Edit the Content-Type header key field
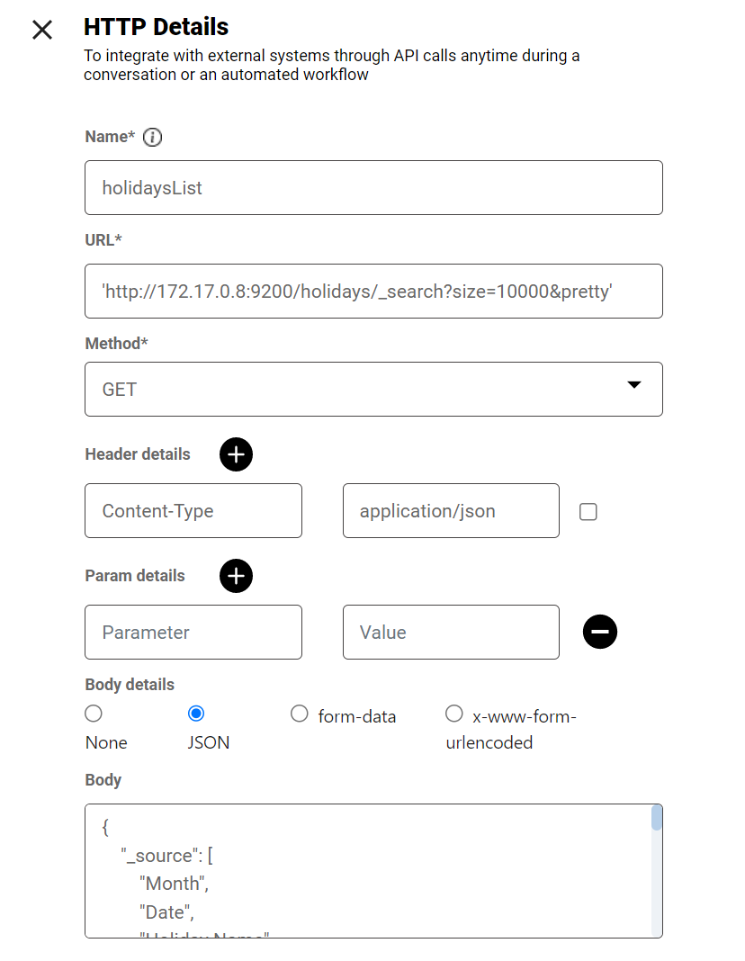Viewport: 745px width, 961px height. click(x=193, y=511)
